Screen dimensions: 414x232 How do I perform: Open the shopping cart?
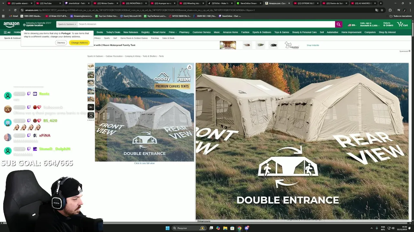coord(402,24)
